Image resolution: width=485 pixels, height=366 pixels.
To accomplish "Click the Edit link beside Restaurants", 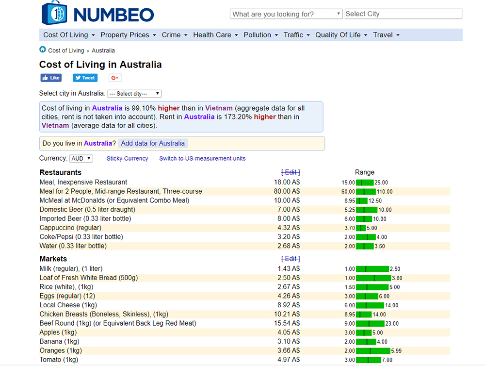I will pyautogui.click(x=291, y=172).
